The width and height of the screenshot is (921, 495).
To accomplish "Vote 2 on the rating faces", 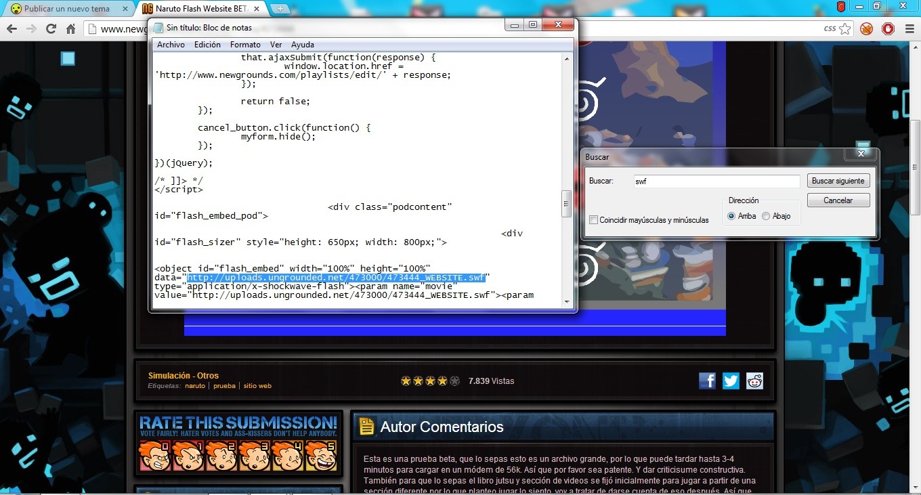I will (221, 456).
